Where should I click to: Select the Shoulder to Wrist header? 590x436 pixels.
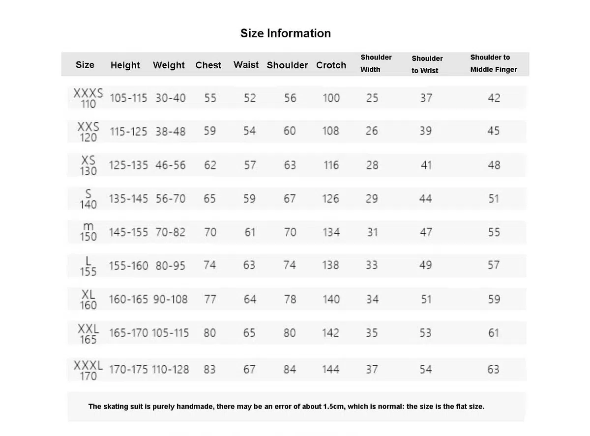[427, 64]
